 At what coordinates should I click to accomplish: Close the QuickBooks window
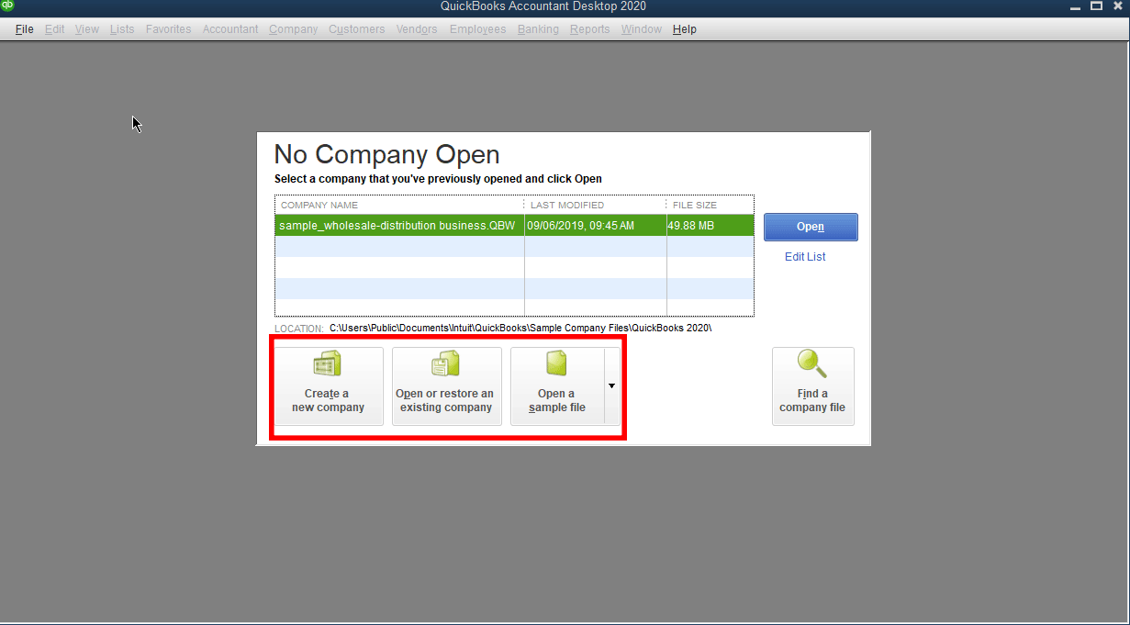click(x=1116, y=6)
